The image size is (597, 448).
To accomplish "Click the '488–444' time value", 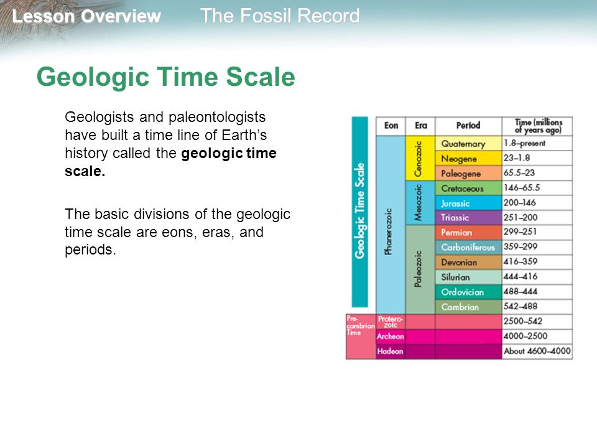I will pos(521,291).
